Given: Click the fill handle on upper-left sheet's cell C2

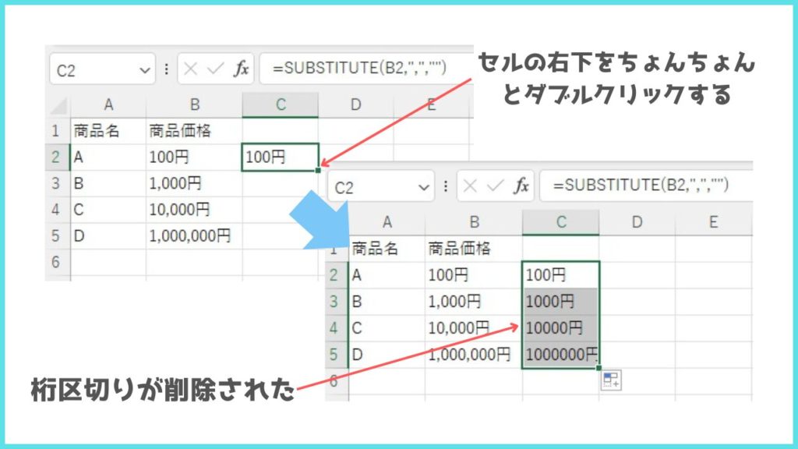Looking at the screenshot, I should [x=319, y=169].
